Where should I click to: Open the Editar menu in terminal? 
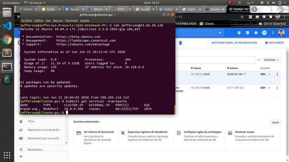pyautogui.click(x=39, y=21)
